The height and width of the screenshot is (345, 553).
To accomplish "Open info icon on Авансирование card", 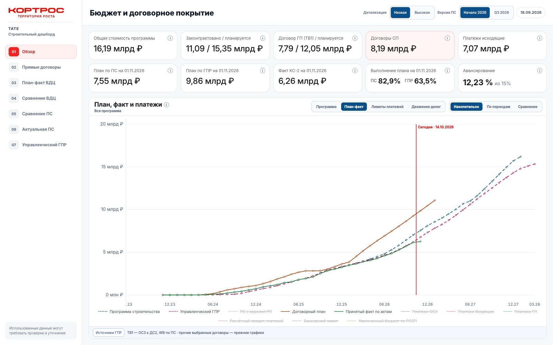I will click(540, 71).
